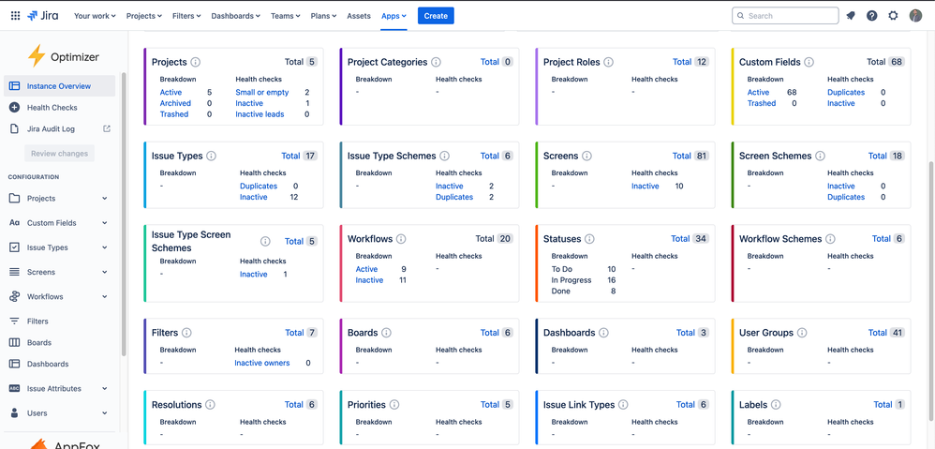Open the user profile avatar
935x449 pixels.
[915, 16]
